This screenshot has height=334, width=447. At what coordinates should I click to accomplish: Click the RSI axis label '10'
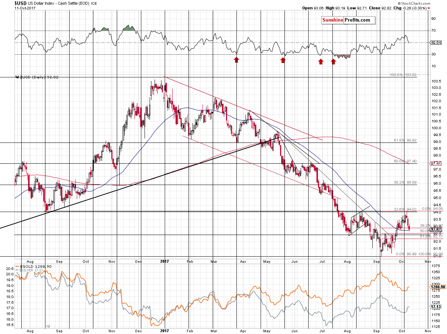tap(434, 66)
